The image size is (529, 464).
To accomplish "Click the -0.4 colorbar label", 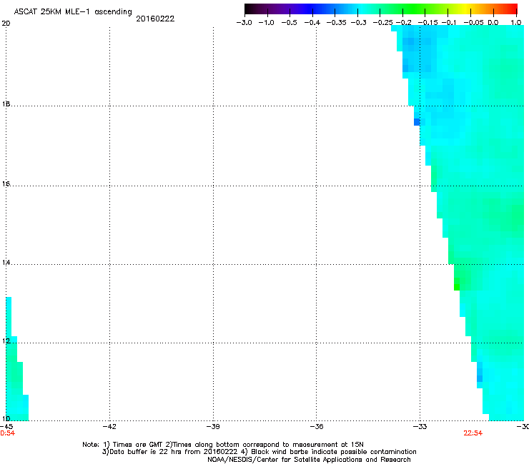I will click(312, 23).
